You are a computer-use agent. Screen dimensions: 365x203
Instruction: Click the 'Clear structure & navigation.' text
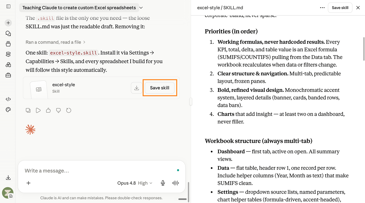click(x=253, y=74)
